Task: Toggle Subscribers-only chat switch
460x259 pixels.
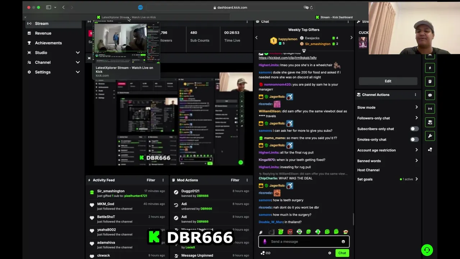Action: pos(414,129)
